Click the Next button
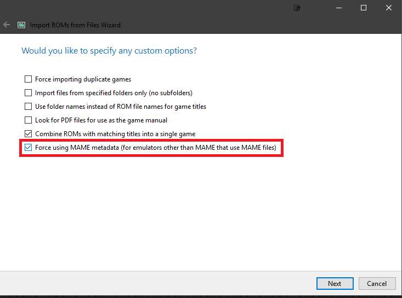Screen dimensions: 402x298 (x=335, y=283)
